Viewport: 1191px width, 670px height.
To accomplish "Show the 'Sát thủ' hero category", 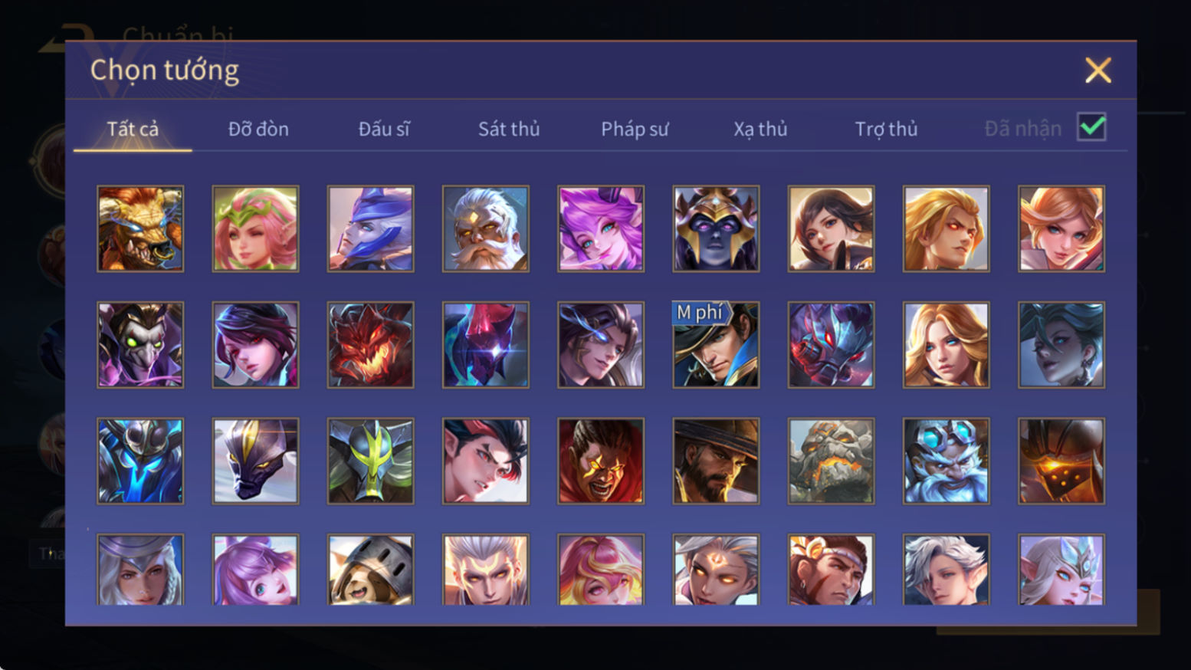I will click(509, 129).
